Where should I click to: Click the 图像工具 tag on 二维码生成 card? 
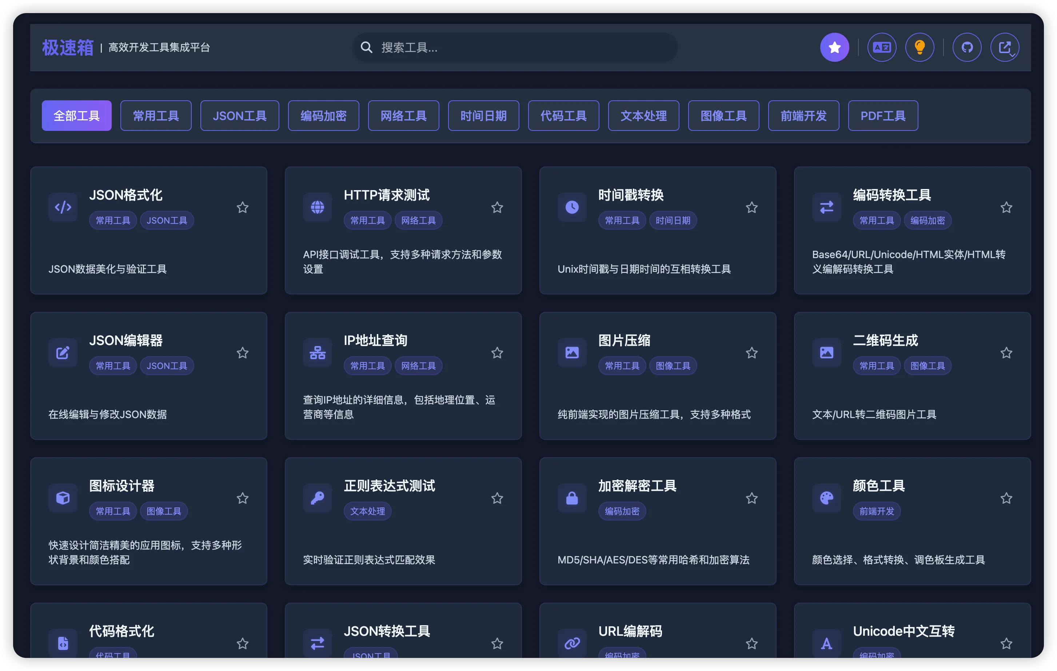928,366
